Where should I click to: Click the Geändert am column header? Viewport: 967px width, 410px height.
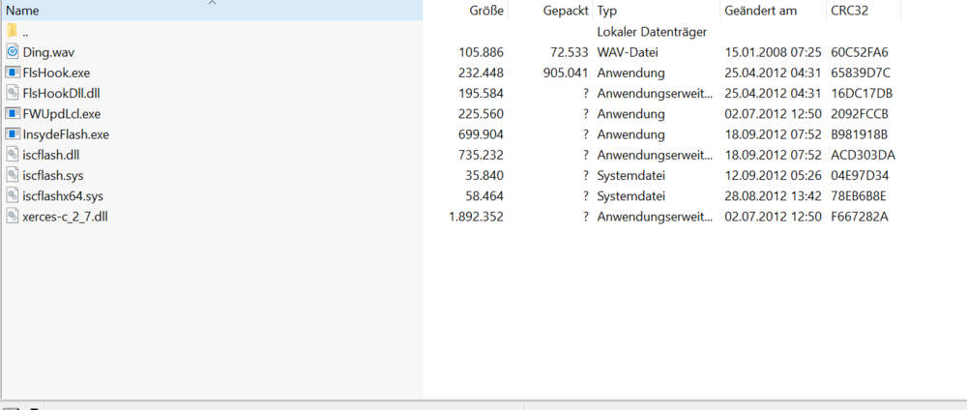[x=760, y=11]
